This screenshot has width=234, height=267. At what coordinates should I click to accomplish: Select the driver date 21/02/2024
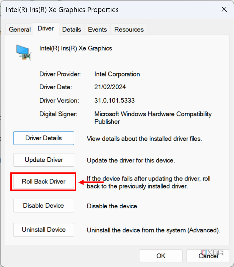click(x=110, y=87)
